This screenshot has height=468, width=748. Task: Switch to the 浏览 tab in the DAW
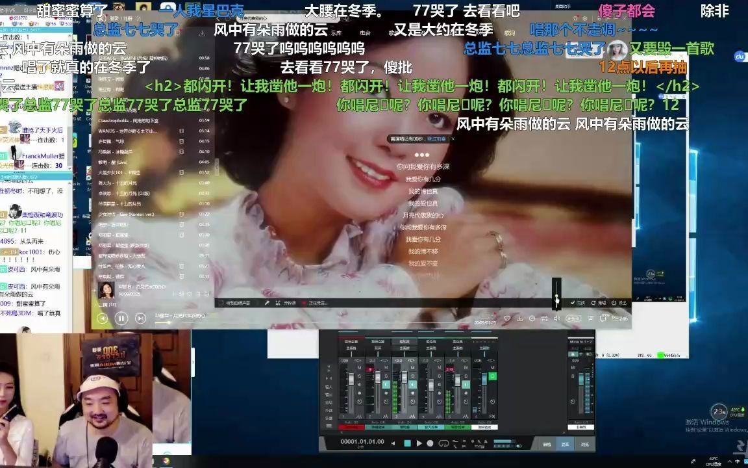coord(585,445)
